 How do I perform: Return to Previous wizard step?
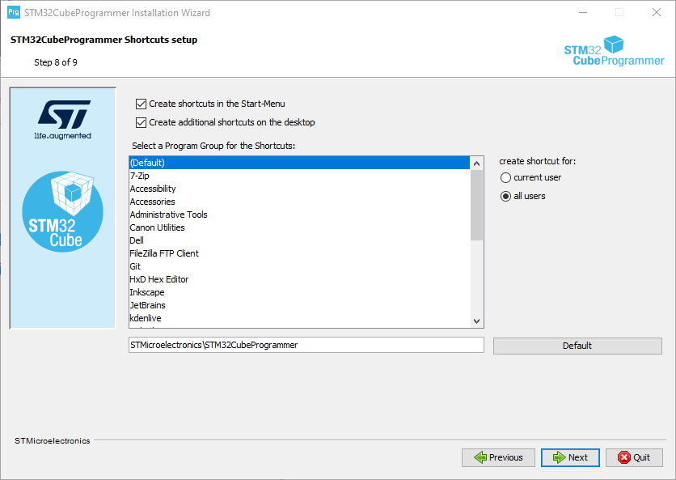498,457
